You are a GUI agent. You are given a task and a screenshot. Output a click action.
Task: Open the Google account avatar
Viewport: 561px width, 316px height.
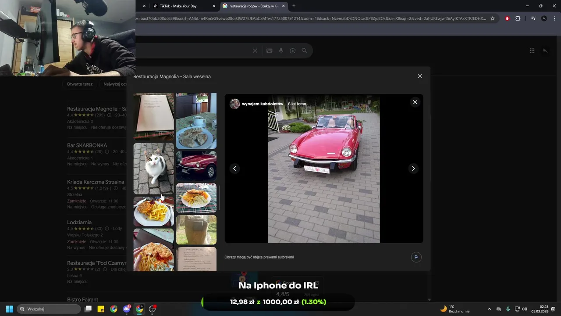545,50
